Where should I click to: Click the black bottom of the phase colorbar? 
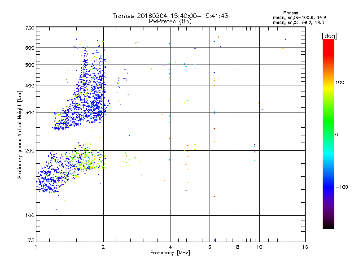pyautogui.click(x=328, y=226)
